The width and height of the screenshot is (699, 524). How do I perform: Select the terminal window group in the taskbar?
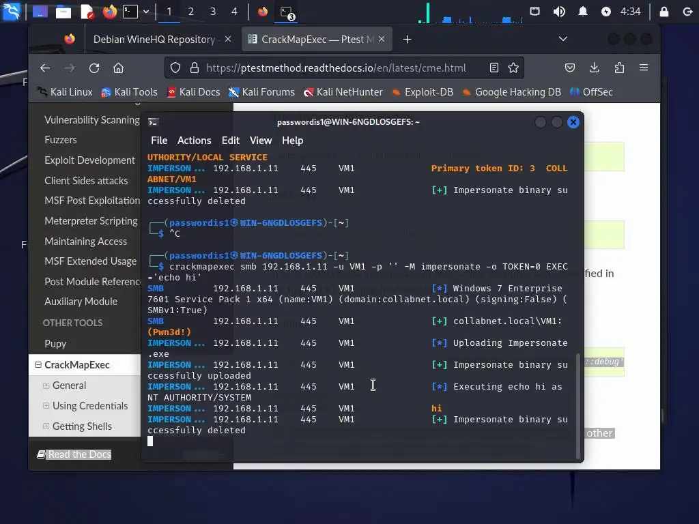point(287,12)
